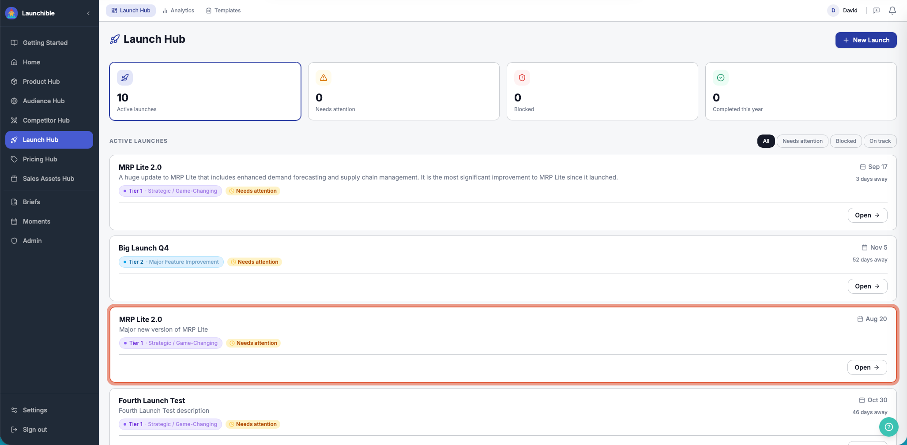
Task: Click the feedback message icon beside David
Action: tap(877, 11)
